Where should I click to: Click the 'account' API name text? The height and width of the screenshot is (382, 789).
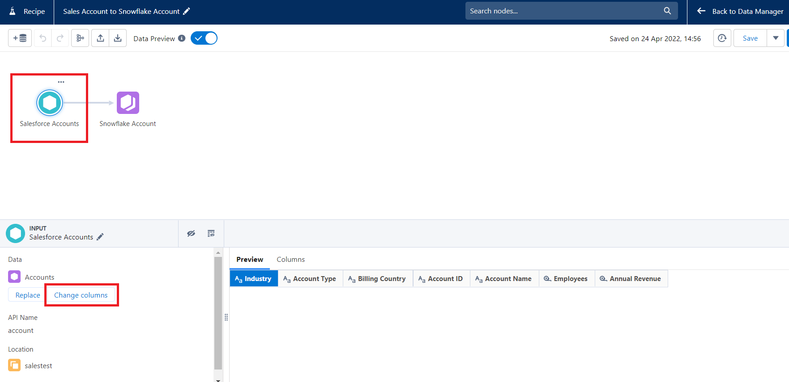[21, 331]
